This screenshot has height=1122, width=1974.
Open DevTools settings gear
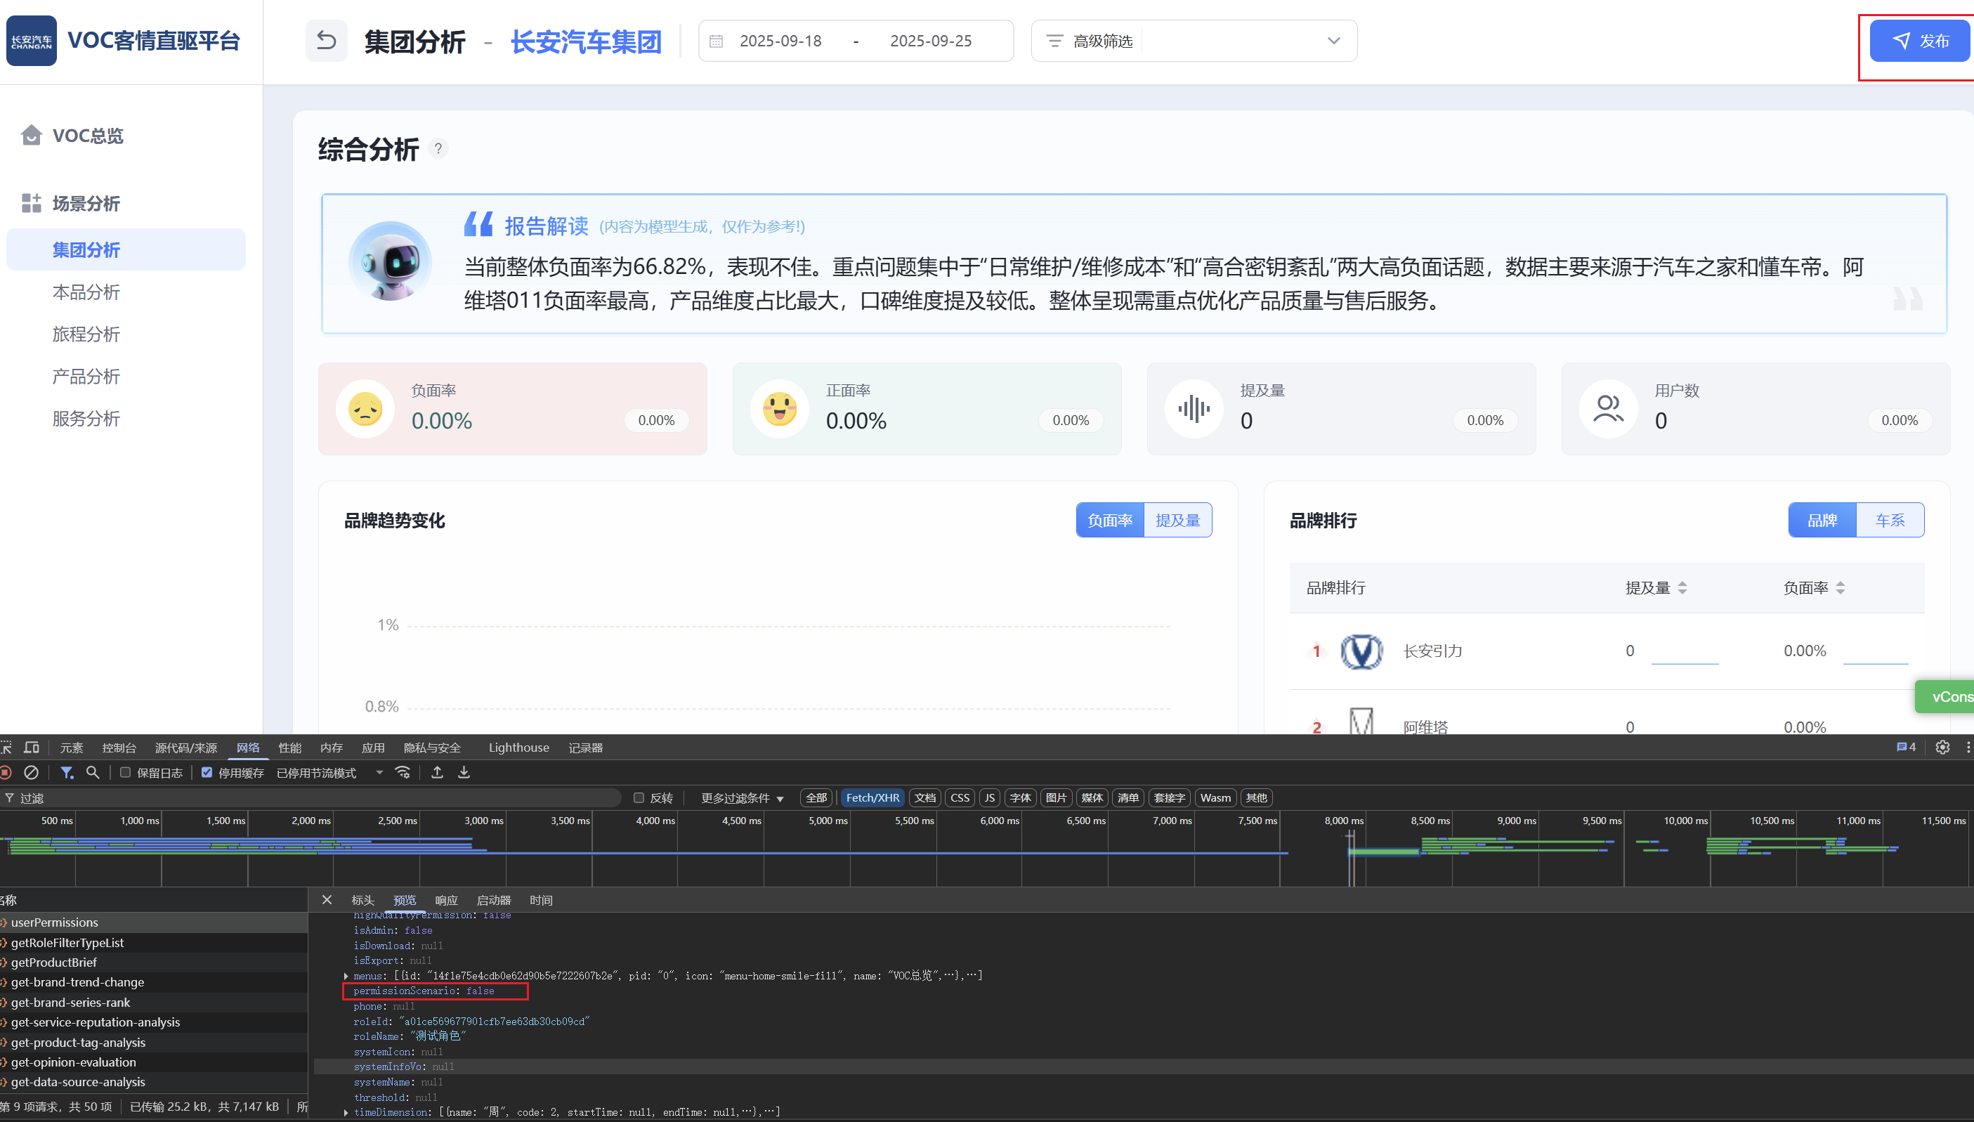pyautogui.click(x=1942, y=747)
